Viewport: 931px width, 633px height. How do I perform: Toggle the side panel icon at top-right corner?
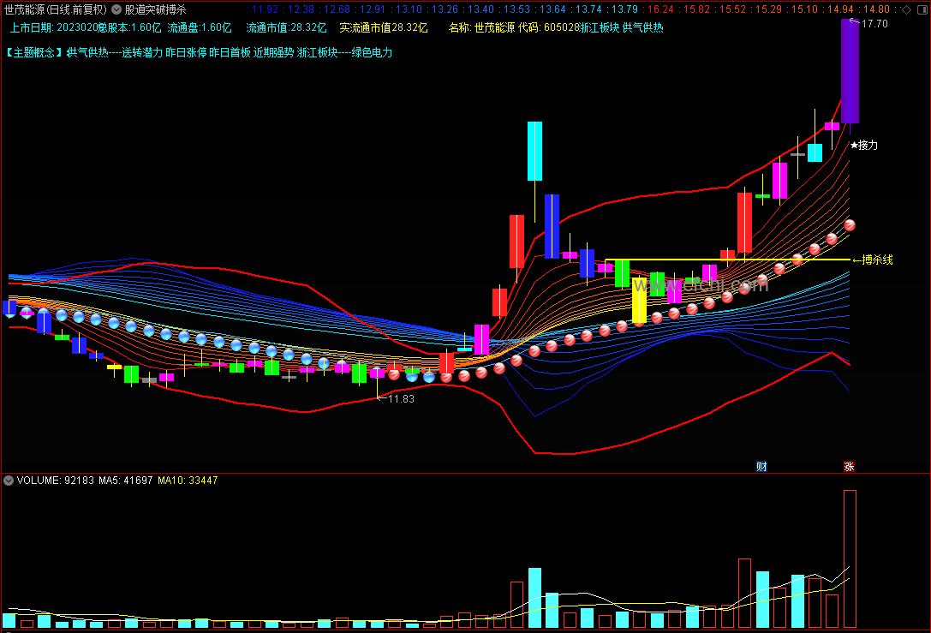pyautogui.click(x=922, y=9)
